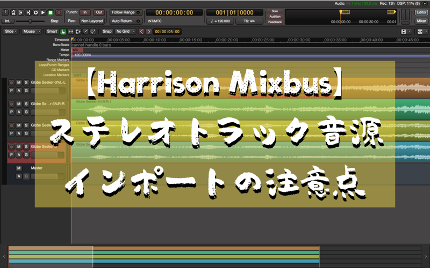Open automation A on Master bus

[x=19, y=176]
